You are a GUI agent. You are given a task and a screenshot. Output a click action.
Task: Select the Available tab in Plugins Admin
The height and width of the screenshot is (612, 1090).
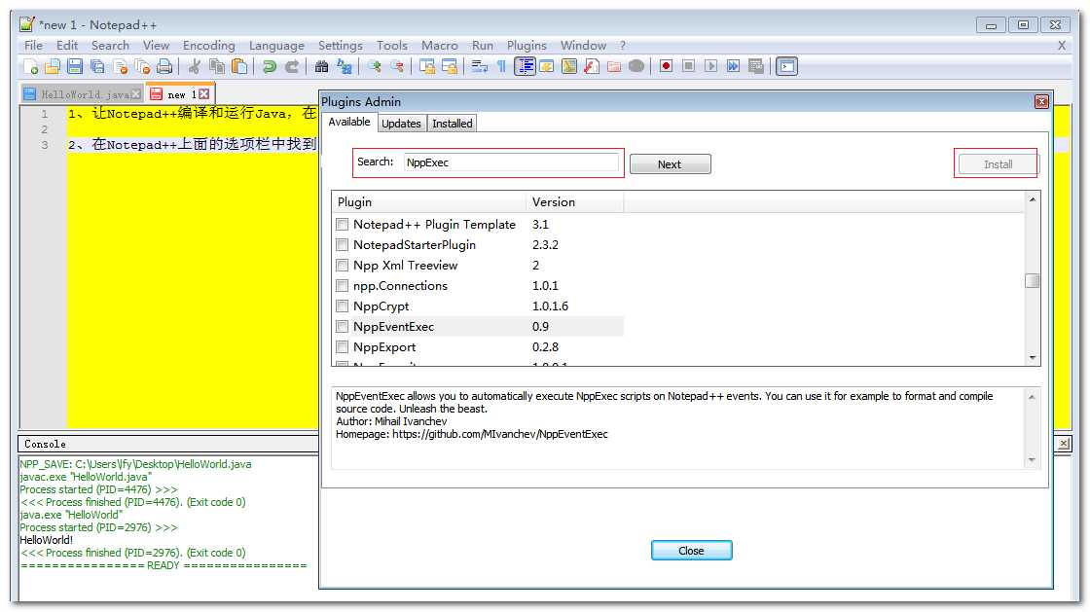tap(349, 122)
